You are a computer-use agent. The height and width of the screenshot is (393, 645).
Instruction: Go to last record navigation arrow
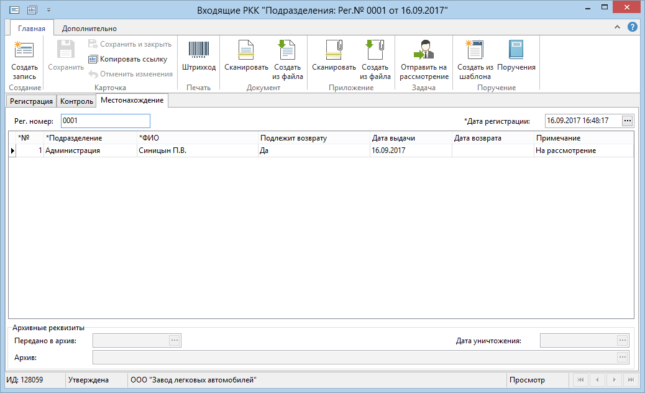click(x=631, y=380)
